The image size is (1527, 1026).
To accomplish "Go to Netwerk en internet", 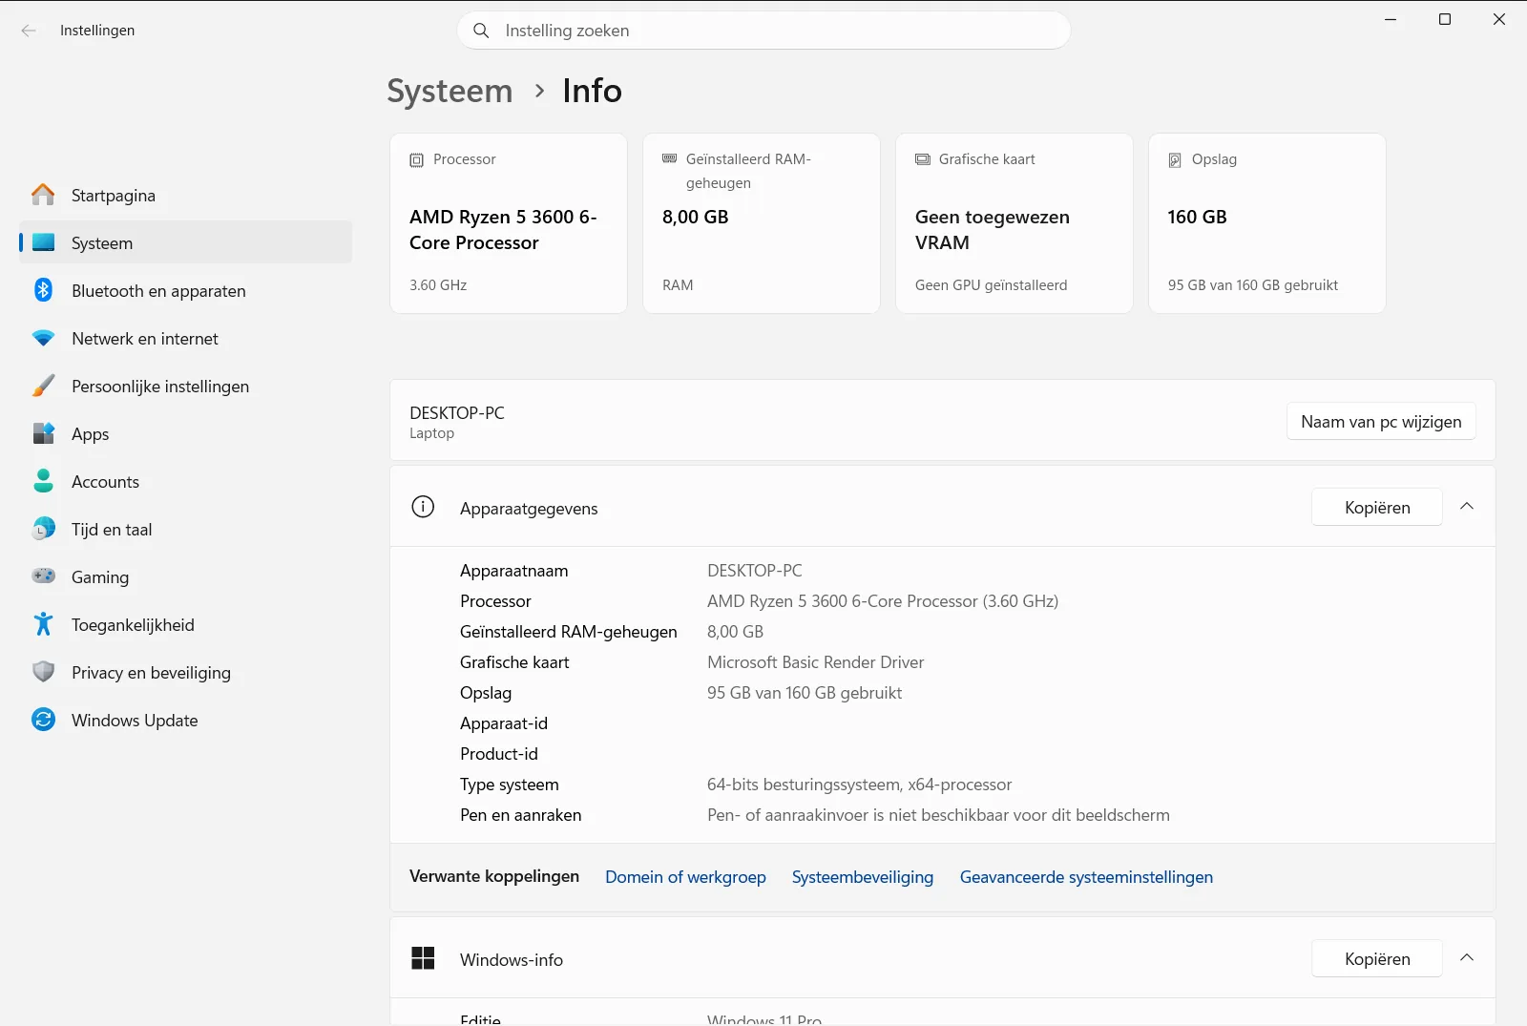I will (185, 338).
